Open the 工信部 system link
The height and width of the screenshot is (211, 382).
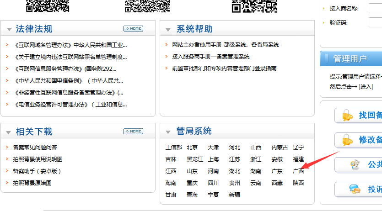173,148
